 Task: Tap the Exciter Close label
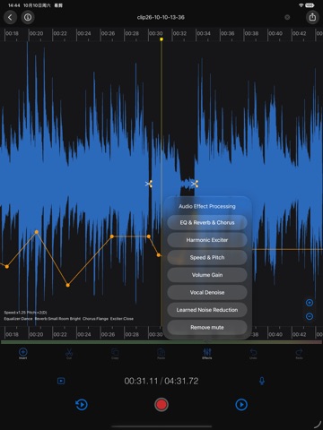coord(122,319)
